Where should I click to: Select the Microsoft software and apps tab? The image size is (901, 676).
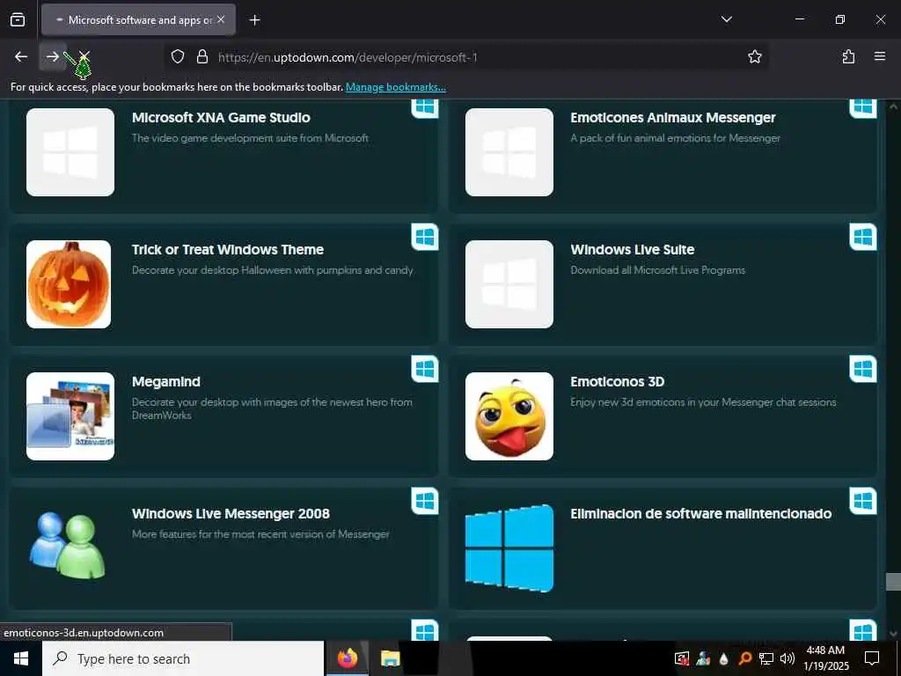click(x=138, y=19)
